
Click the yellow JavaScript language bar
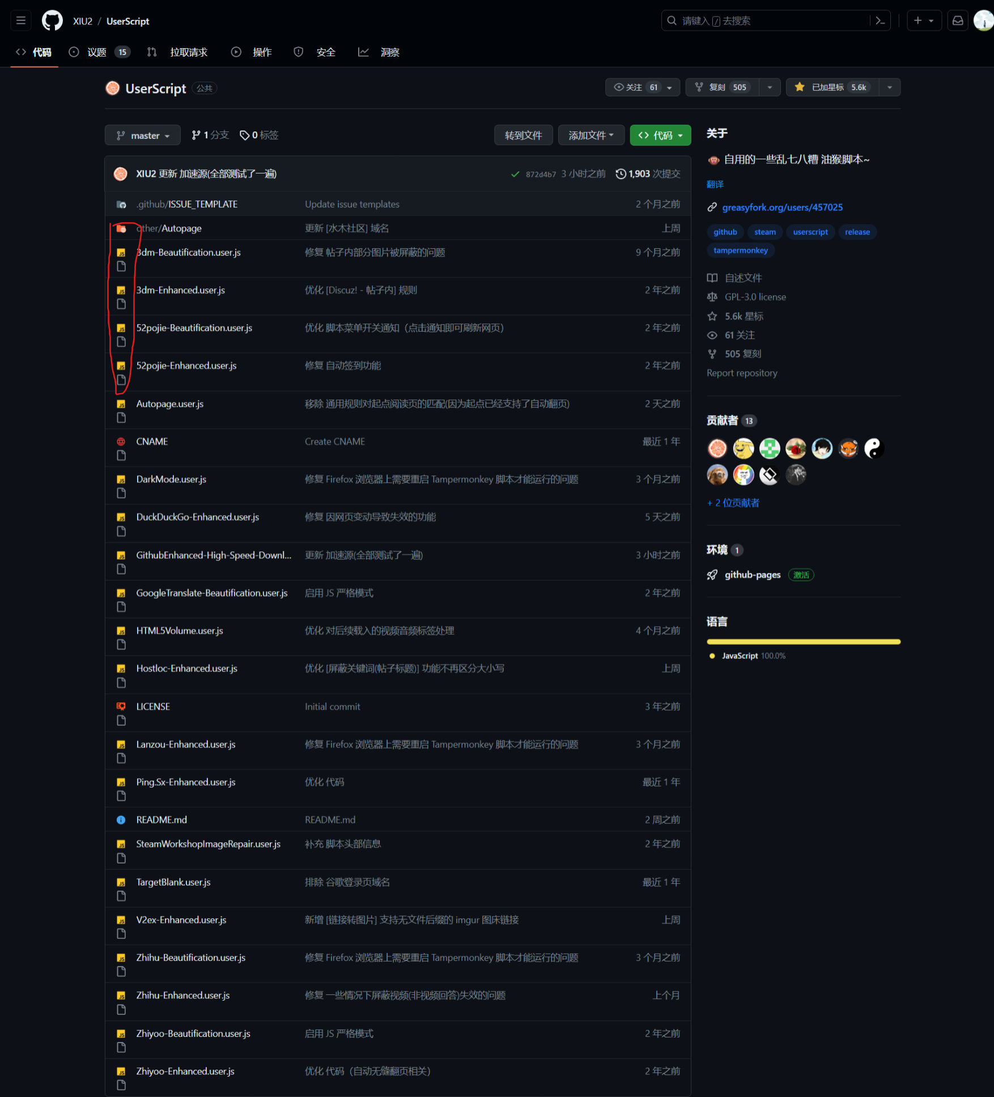[803, 641]
